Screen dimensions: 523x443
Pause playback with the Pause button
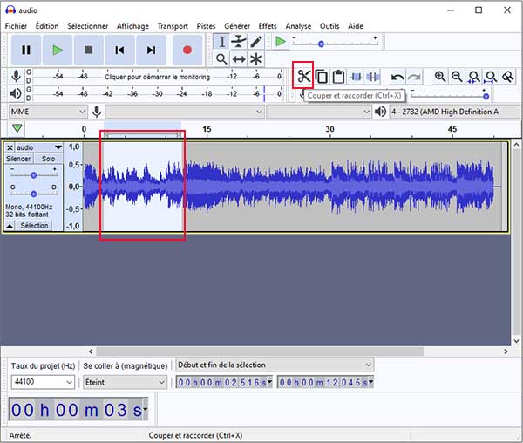click(x=26, y=50)
